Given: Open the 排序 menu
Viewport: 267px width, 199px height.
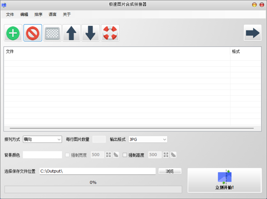Looking at the screenshot, I should point(38,14).
